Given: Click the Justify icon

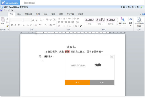Looking at the screenshot, I should click(x=69, y=22).
